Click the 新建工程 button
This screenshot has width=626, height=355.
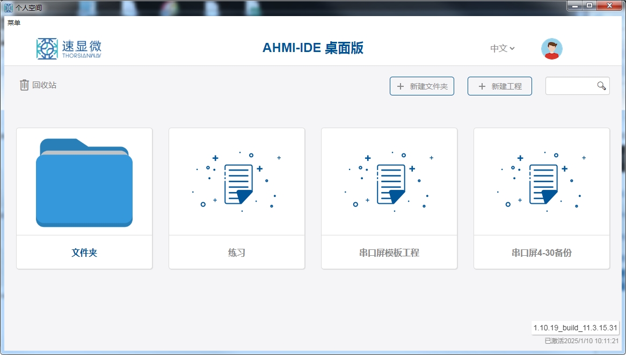(500, 86)
